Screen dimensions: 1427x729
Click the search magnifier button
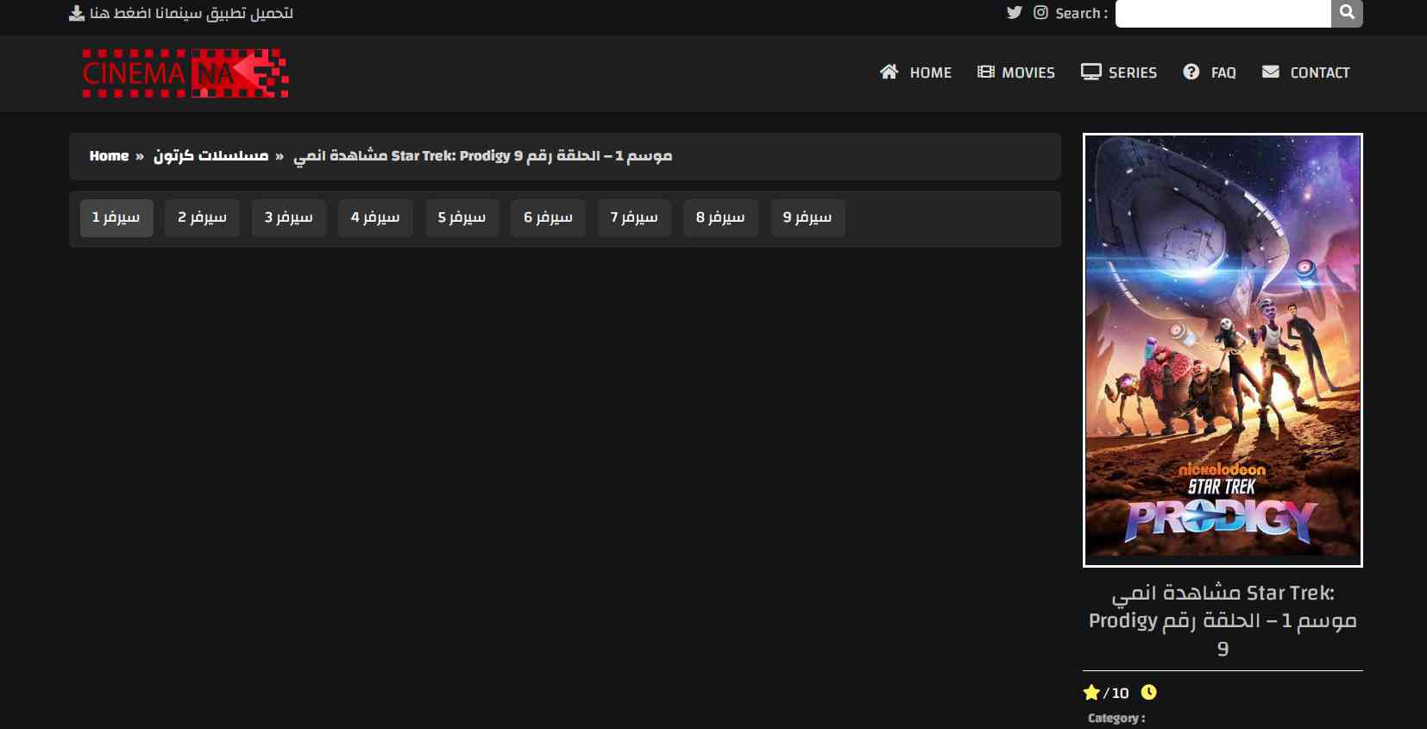(1347, 13)
